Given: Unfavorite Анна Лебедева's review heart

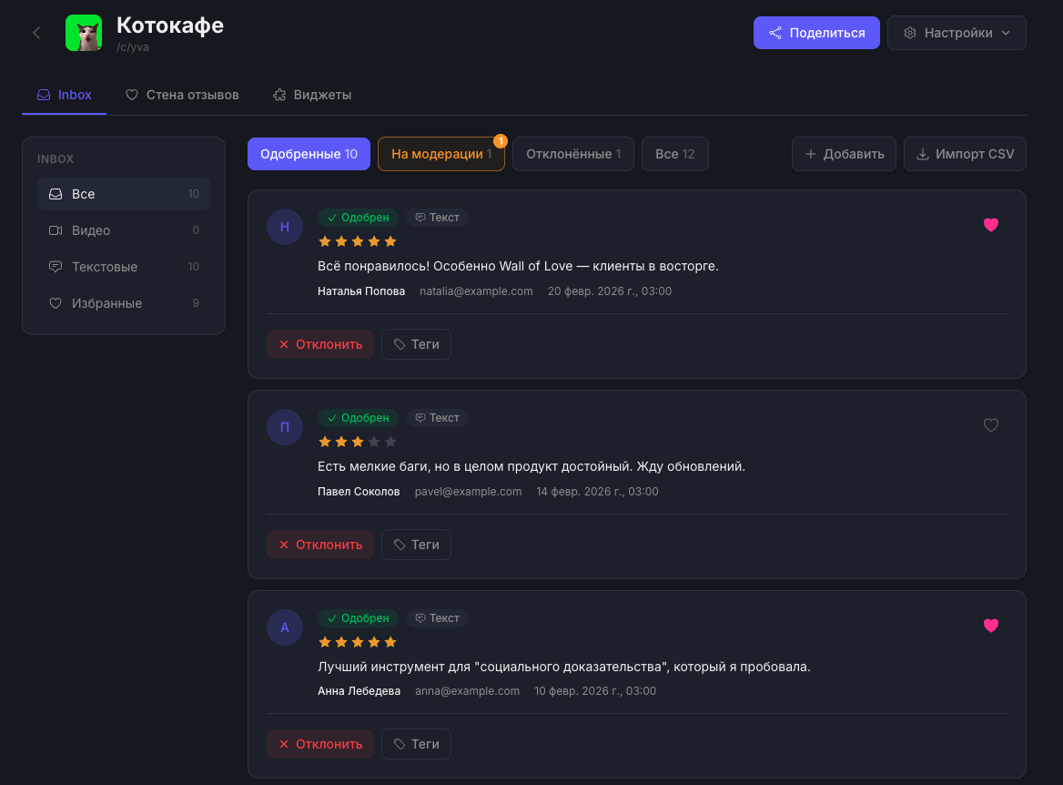Looking at the screenshot, I should point(991,626).
